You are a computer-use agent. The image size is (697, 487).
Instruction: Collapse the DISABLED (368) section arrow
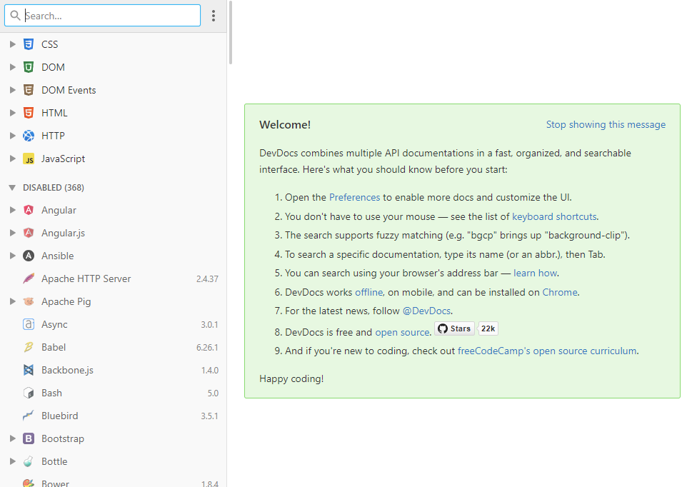click(x=12, y=188)
